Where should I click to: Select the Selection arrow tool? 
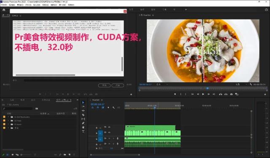[84, 103]
